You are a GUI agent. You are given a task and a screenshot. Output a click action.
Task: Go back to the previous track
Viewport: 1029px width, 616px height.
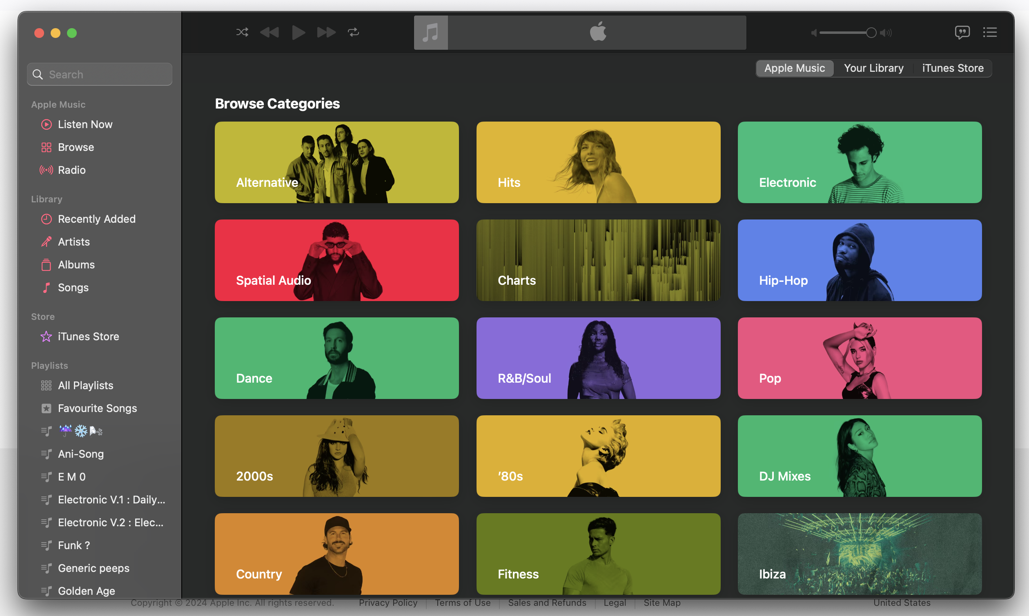(x=269, y=32)
